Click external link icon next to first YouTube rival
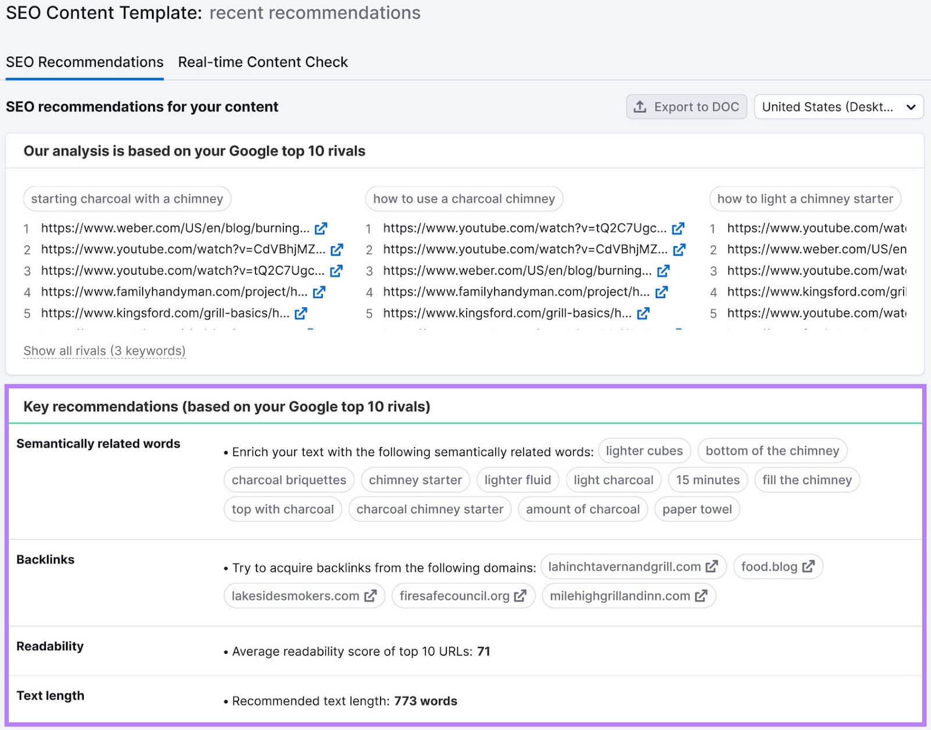The width and height of the screenshot is (931, 730). click(x=336, y=249)
